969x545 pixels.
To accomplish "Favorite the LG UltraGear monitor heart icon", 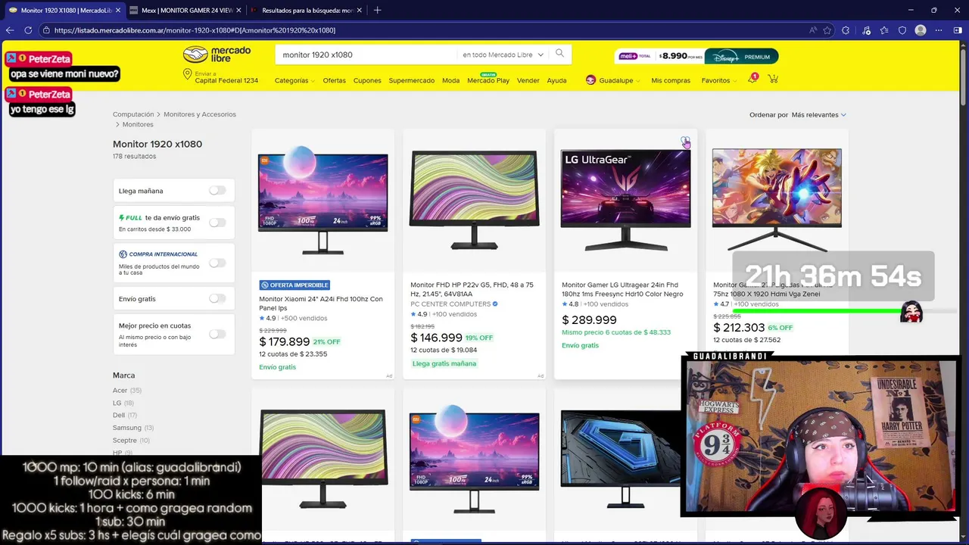I will [x=684, y=142].
